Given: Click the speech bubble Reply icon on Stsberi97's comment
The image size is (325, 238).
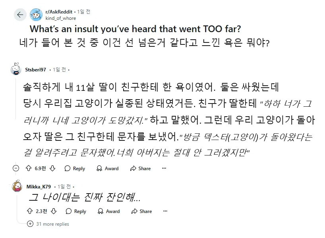Looking at the screenshot, I should coord(68,168).
